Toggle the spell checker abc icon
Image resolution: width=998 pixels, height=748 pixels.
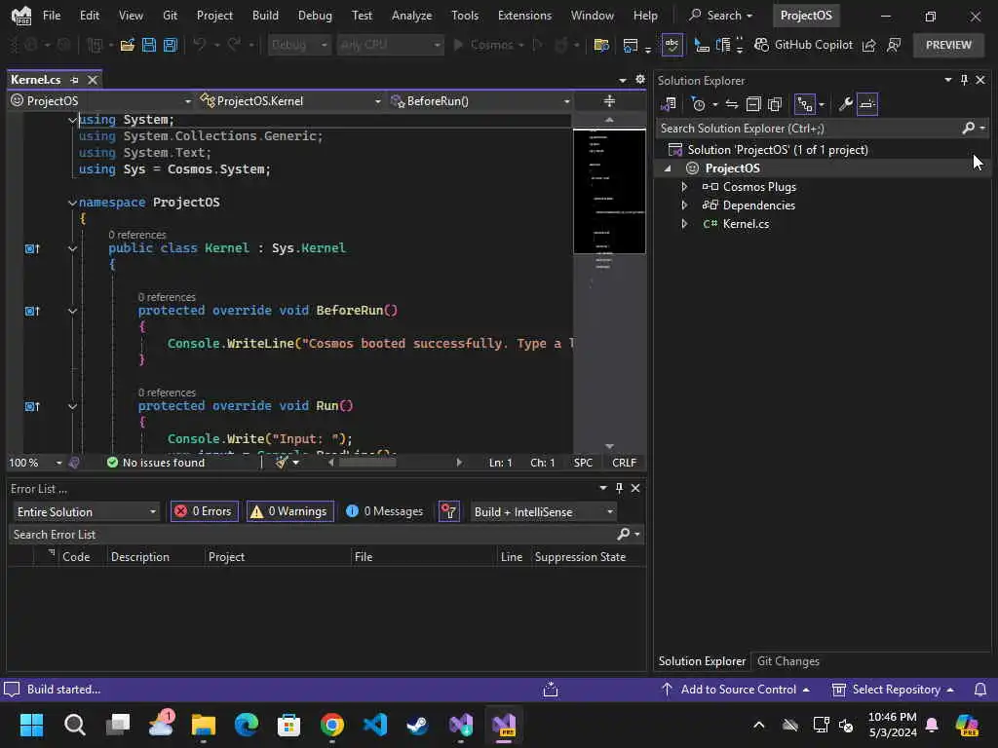tap(672, 45)
